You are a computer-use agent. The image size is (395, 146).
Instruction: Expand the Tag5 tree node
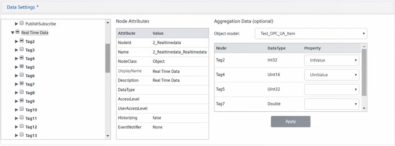point(17,67)
